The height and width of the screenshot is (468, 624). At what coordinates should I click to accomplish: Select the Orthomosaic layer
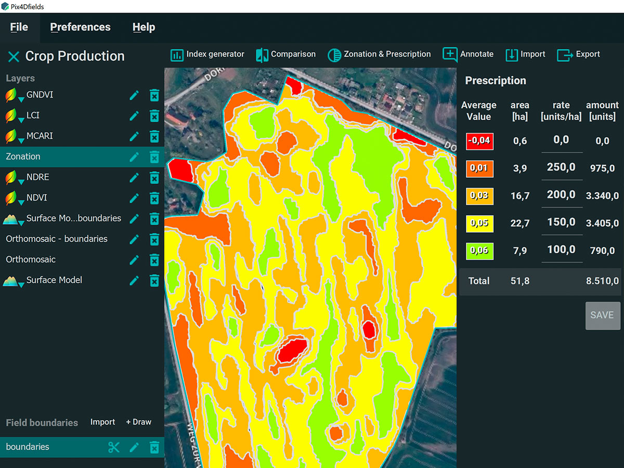[31, 259]
